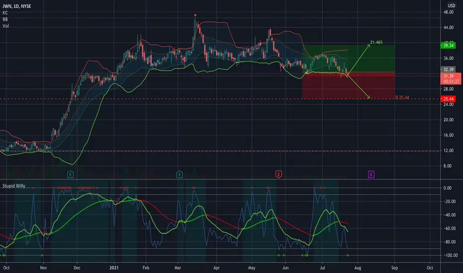Viewport: 463px width, 273px height.
Task: Click the green earnings E marker near Mar
Action: tap(179, 174)
